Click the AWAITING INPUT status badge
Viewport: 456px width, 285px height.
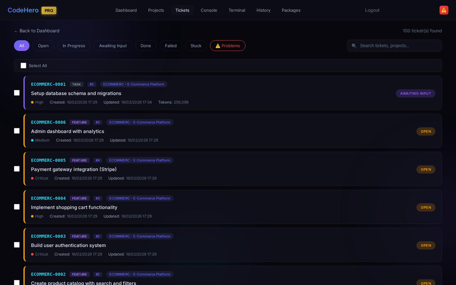(415, 93)
